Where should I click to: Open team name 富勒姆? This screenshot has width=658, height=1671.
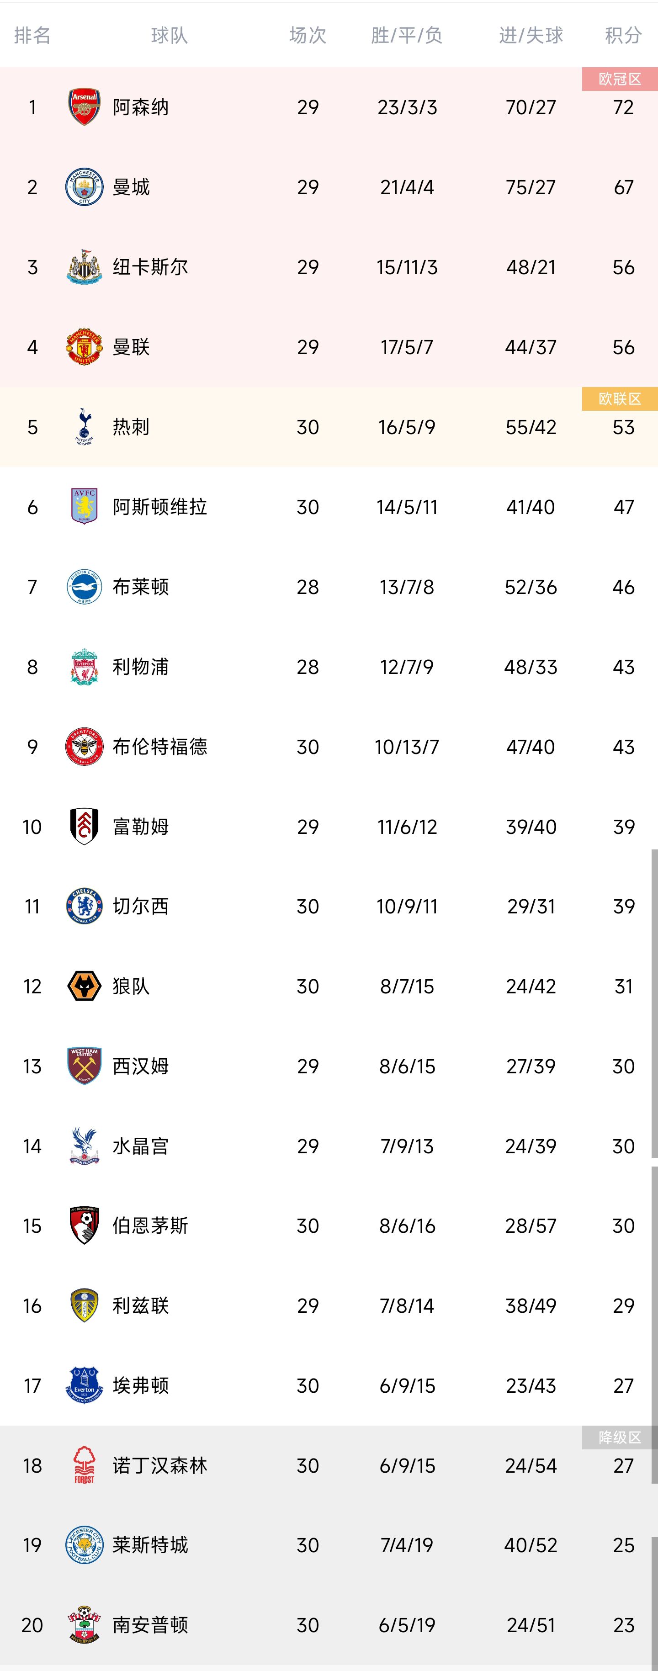coord(141,827)
